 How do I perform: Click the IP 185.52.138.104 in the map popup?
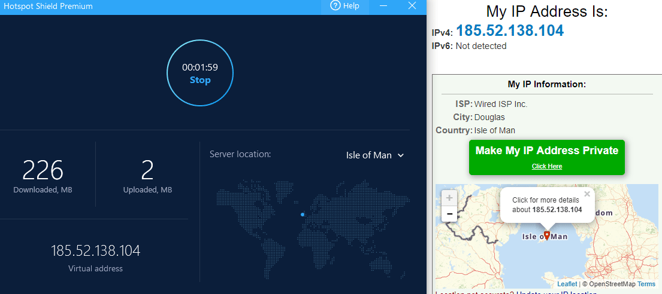557,209
